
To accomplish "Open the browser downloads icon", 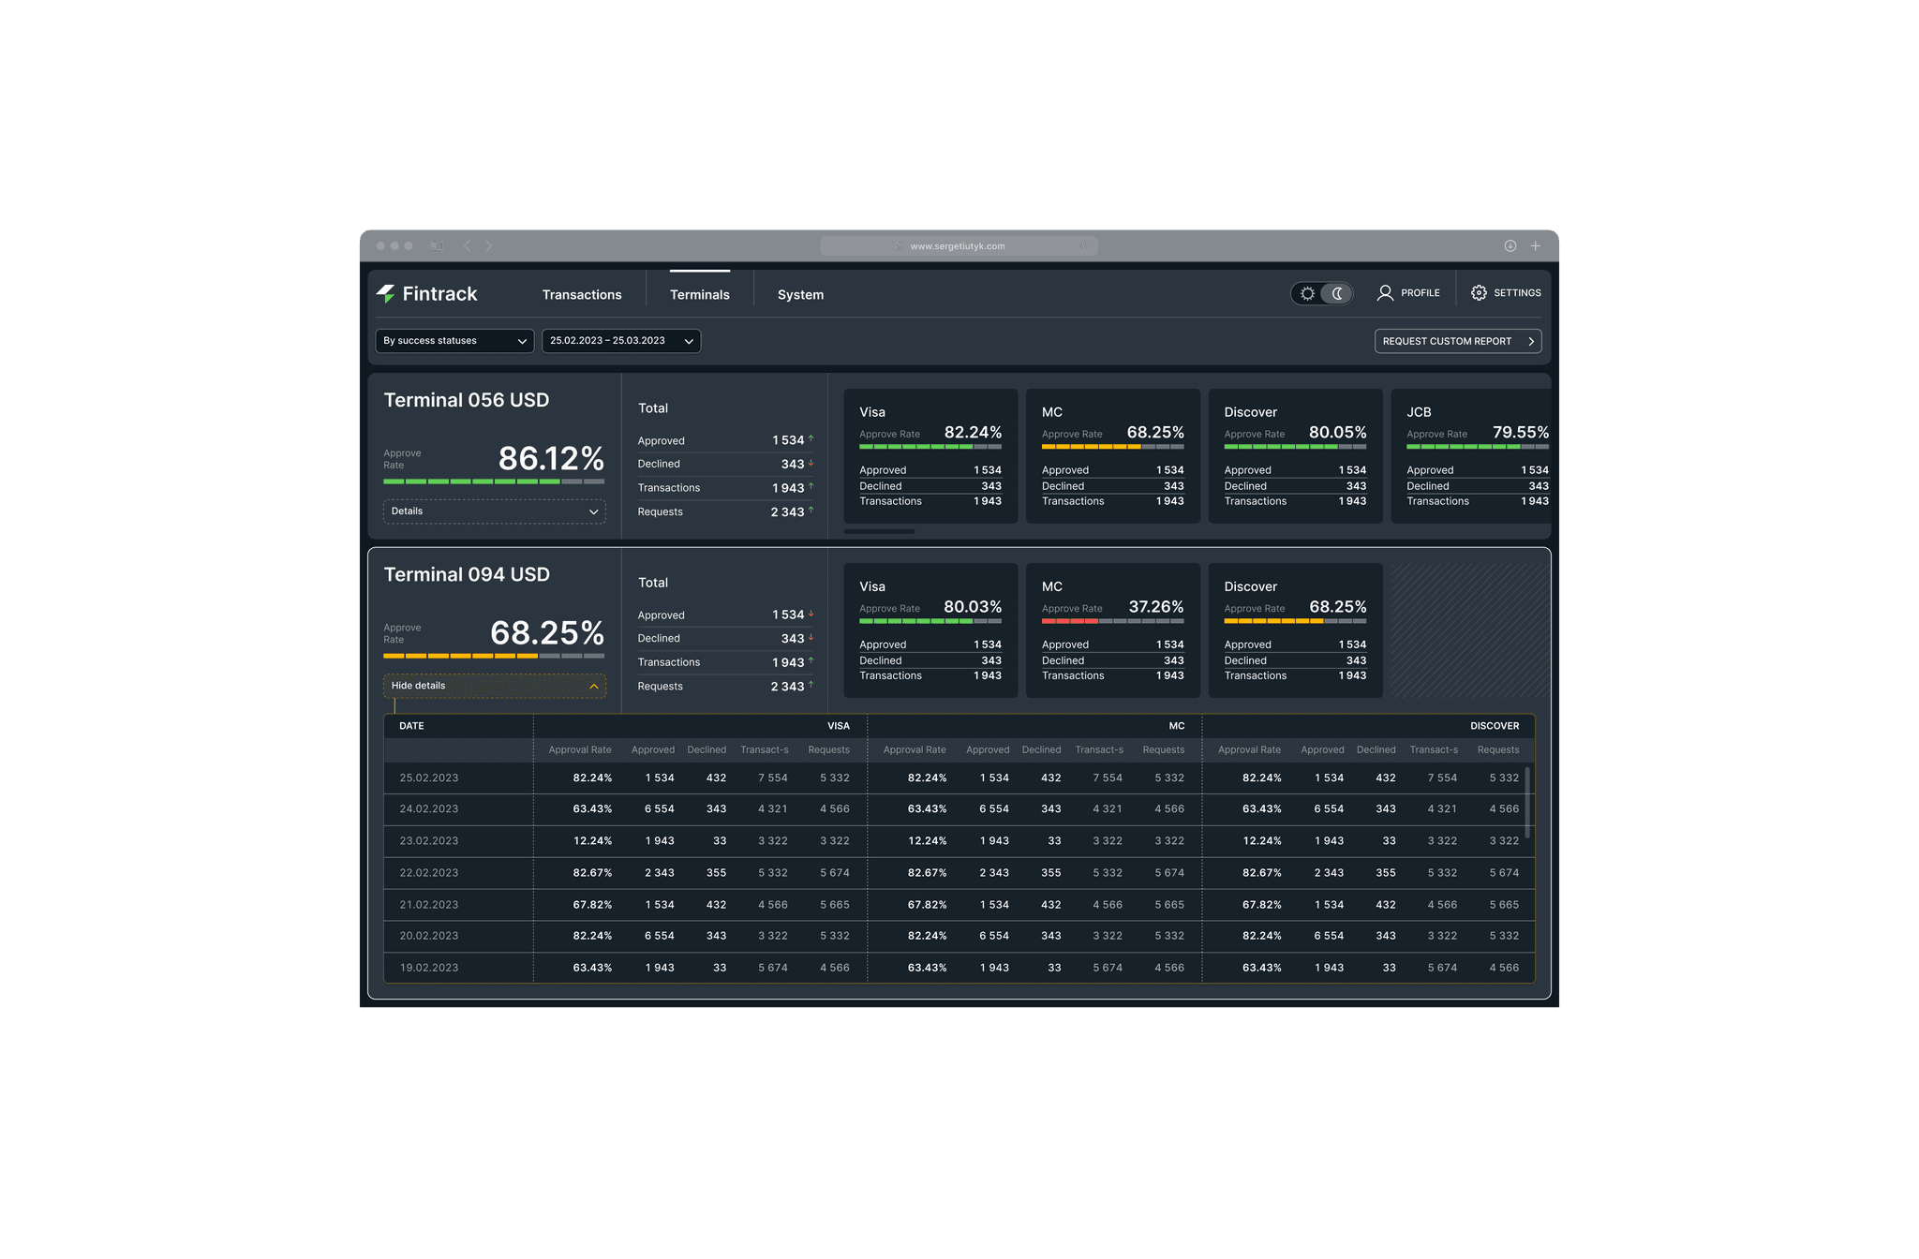I will [1510, 246].
